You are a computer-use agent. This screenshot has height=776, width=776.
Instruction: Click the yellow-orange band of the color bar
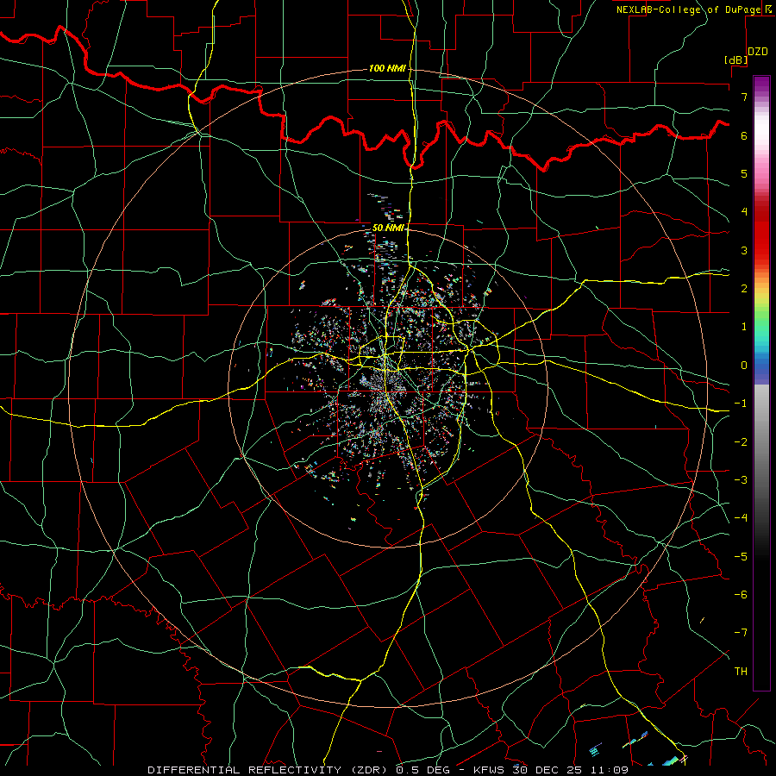click(x=761, y=287)
